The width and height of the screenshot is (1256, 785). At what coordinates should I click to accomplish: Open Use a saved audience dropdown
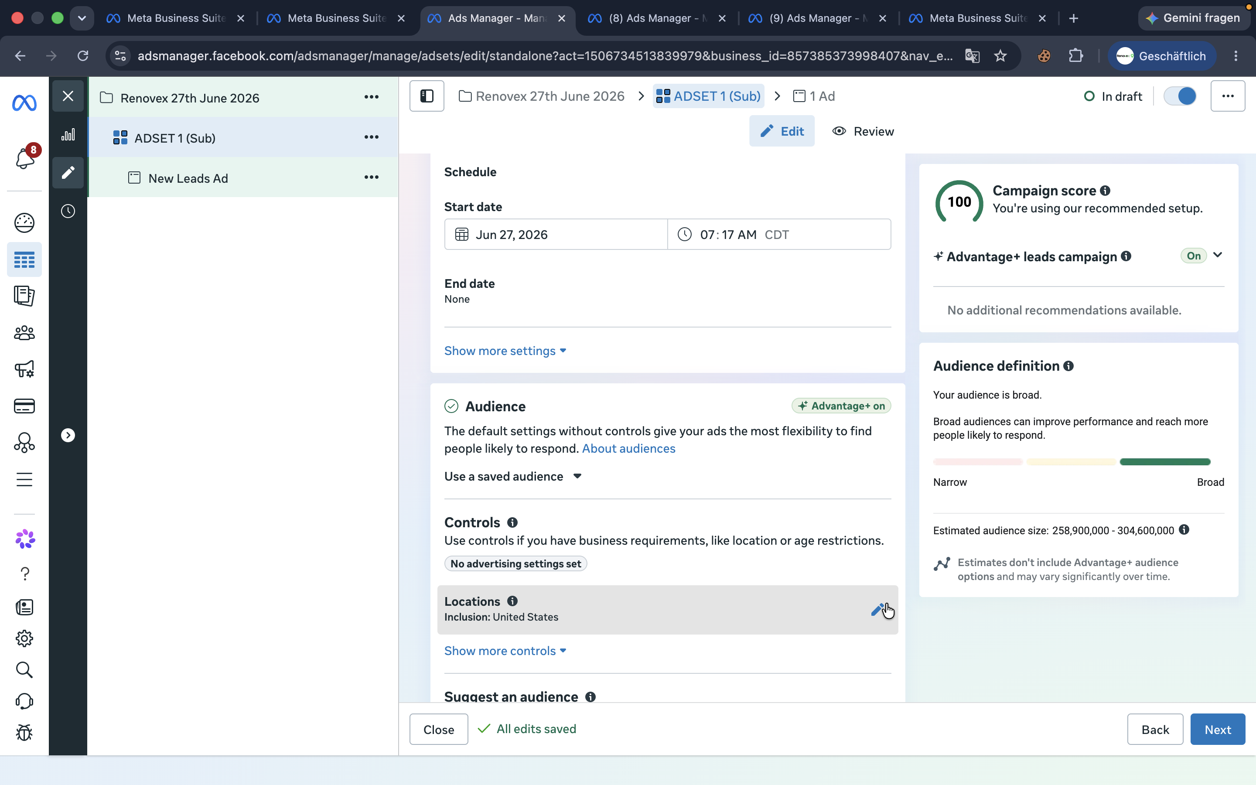click(513, 477)
